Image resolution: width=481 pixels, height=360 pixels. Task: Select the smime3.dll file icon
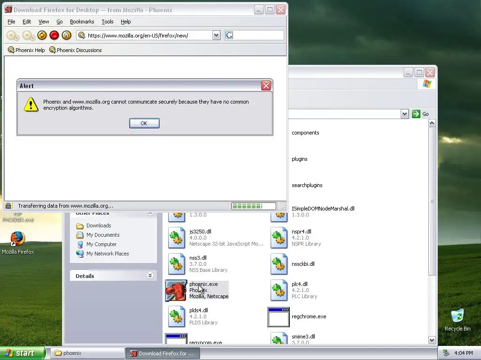(279, 338)
